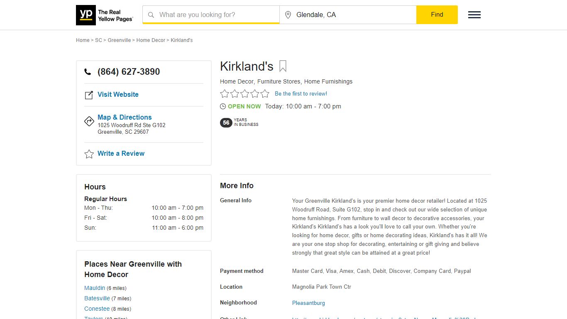Click the More Info heading

coord(237,186)
